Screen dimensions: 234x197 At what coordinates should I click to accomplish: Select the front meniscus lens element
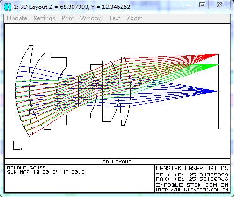24,91
